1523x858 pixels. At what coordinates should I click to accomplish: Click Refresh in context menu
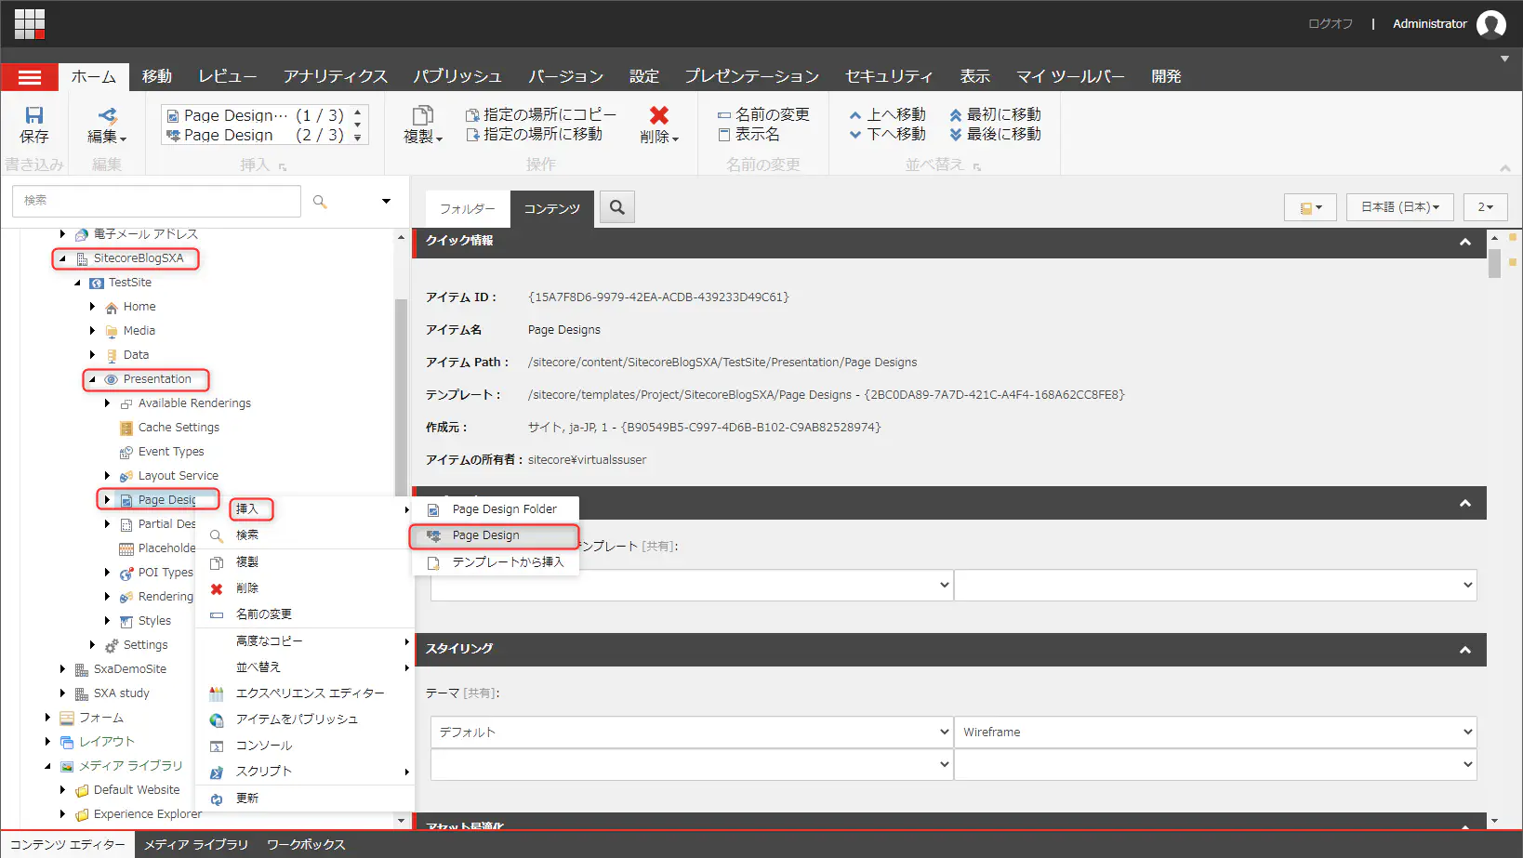pos(304,799)
